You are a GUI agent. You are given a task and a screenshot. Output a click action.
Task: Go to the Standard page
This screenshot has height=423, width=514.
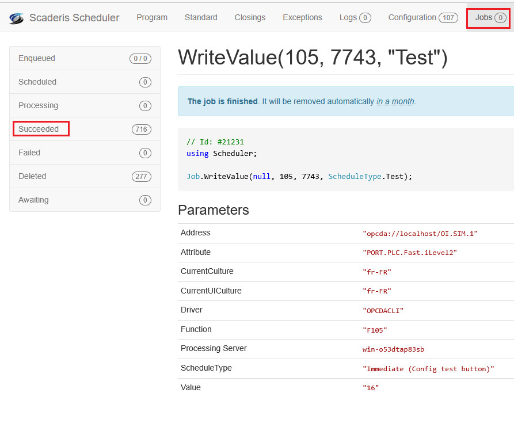(201, 17)
